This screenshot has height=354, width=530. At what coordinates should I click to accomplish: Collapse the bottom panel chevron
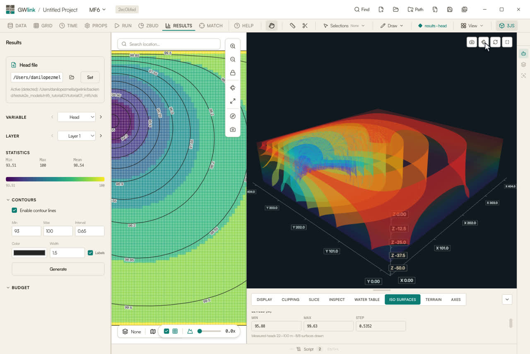[x=507, y=299]
